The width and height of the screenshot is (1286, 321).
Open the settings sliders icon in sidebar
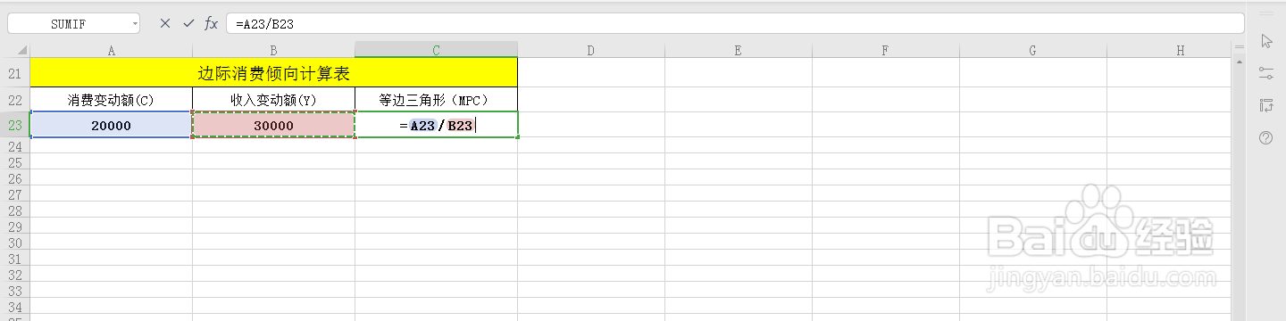pyautogui.click(x=1265, y=73)
